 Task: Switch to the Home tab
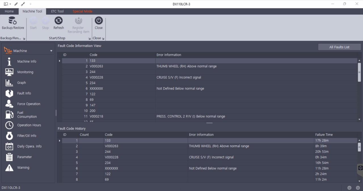(9, 11)
